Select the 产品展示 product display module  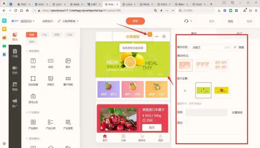(33, 124)
